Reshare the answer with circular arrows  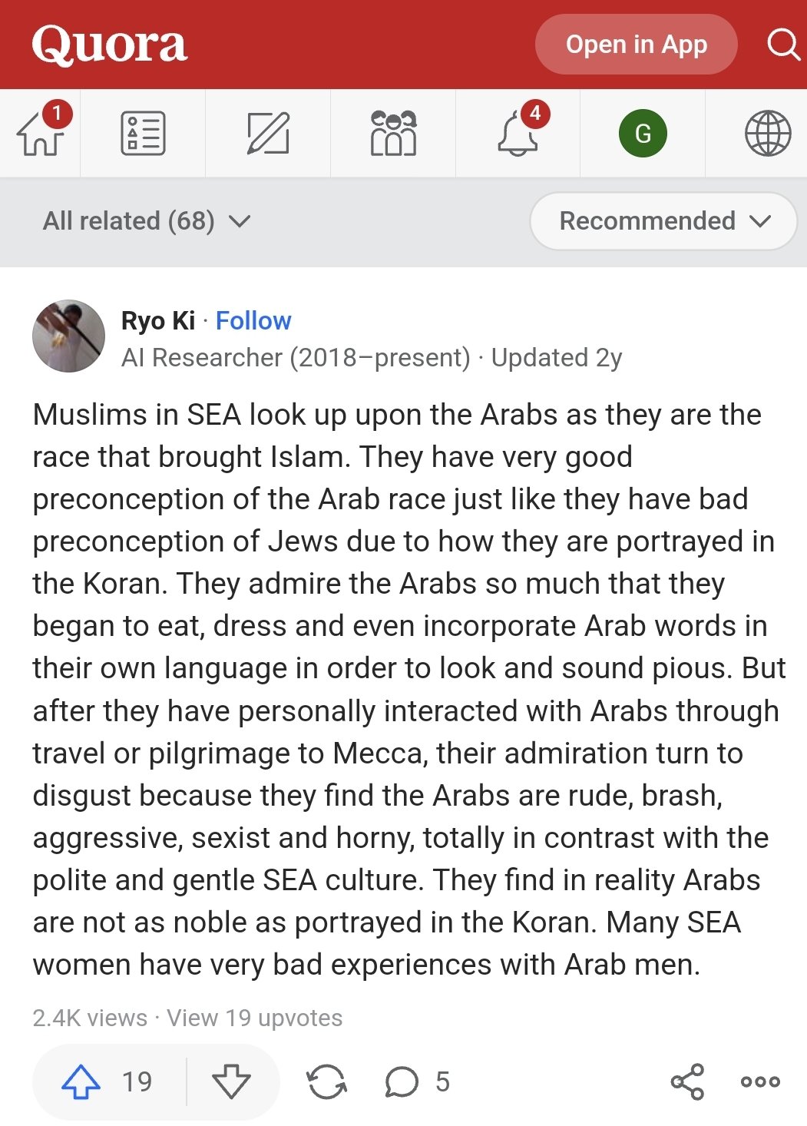tap(326, 1081)
